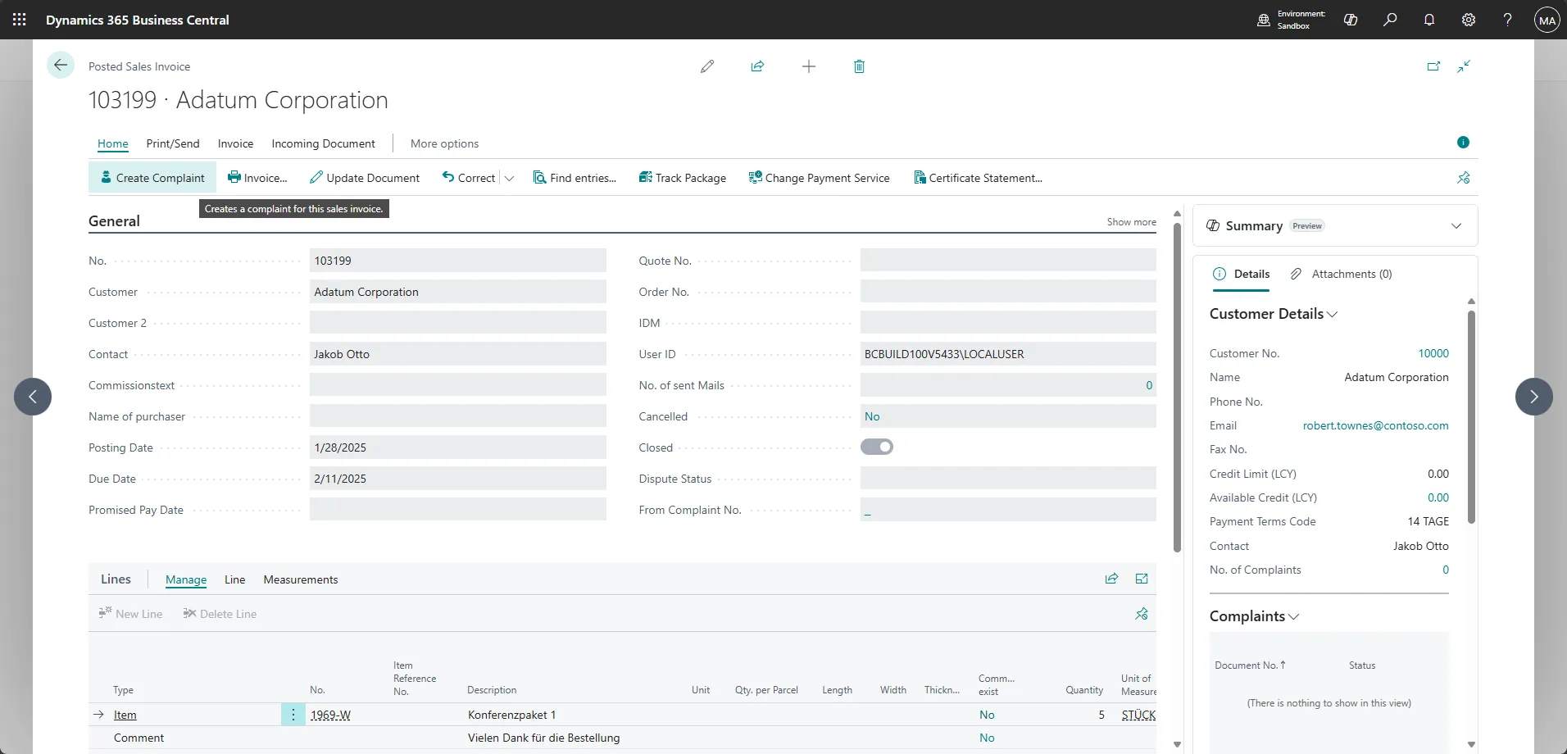Click the Cancelled value No

coord(872,416)
